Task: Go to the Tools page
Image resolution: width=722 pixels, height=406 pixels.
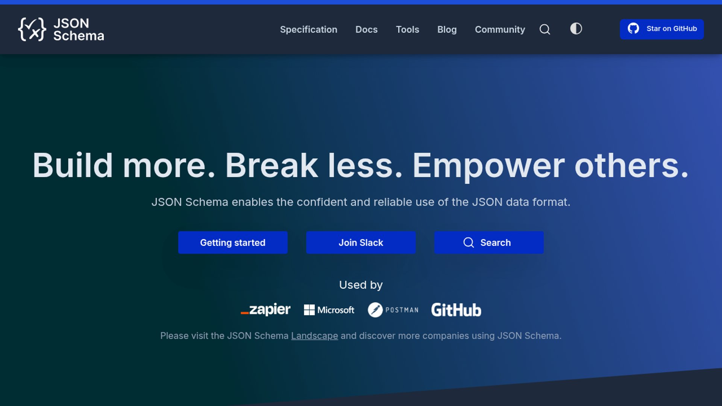Action: pos(408,29)
